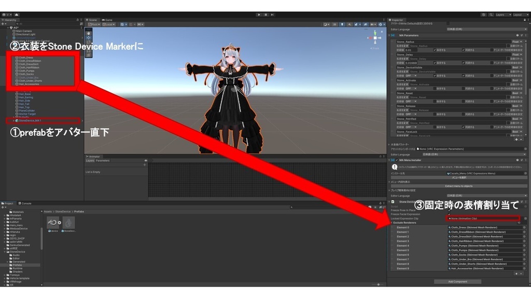This screenshot has height=298, width=531.
Task: Open the Pivot handle position dropdown
Action: (x=94, y=24)
